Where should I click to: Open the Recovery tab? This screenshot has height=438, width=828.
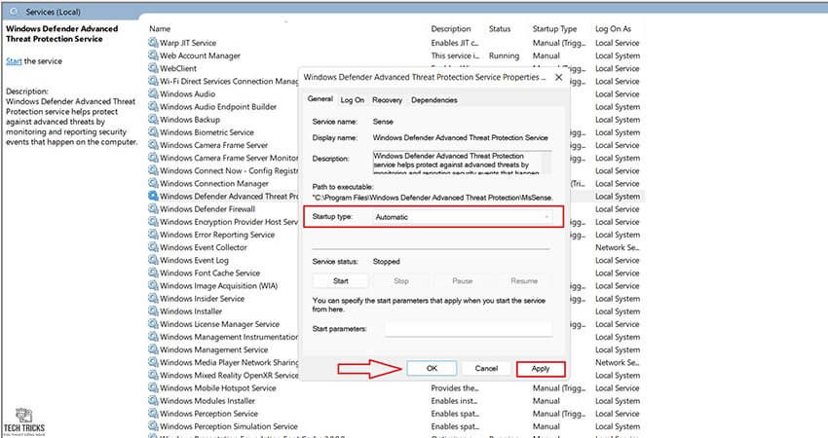point(387,99)
